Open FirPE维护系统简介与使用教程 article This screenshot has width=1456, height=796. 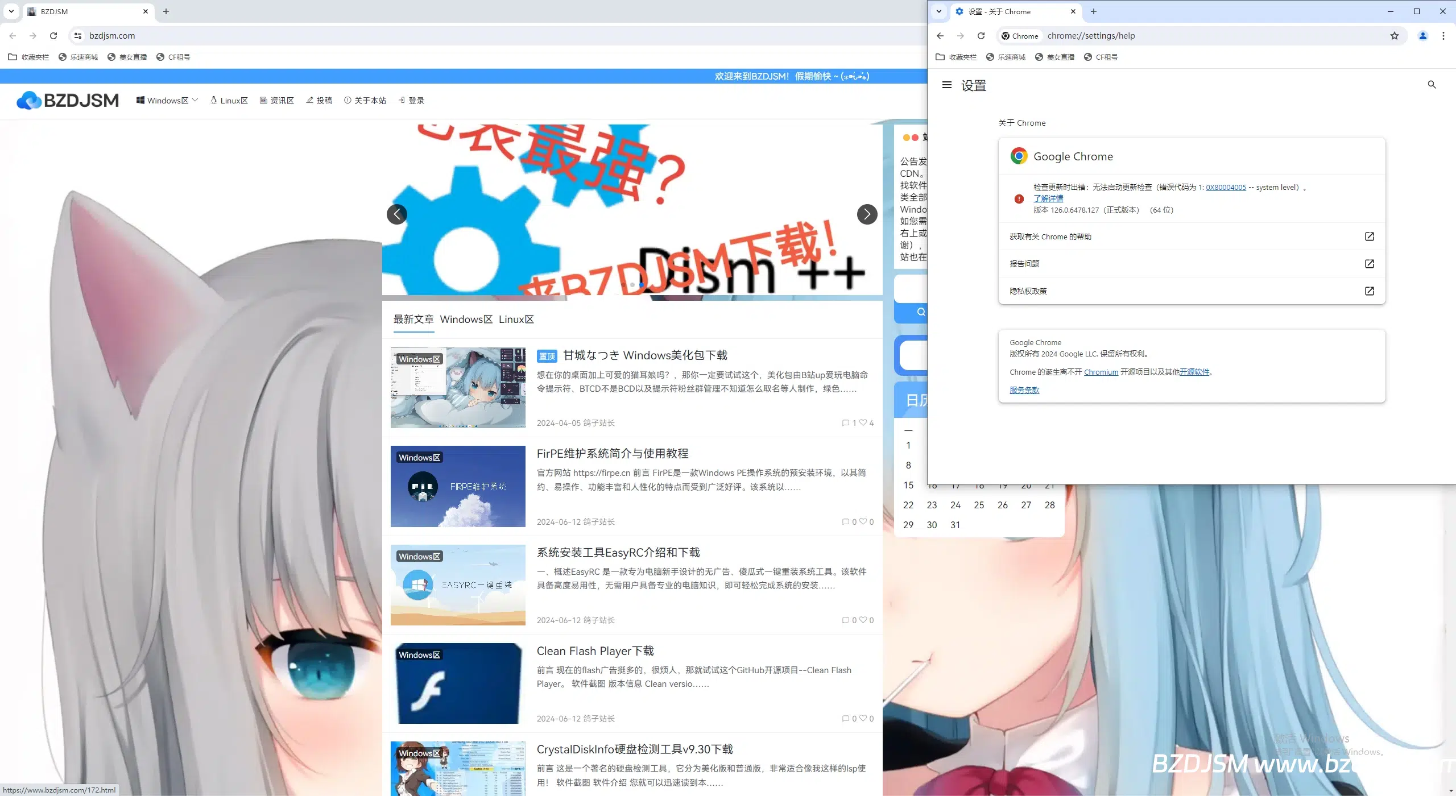[x=613, y=454]
